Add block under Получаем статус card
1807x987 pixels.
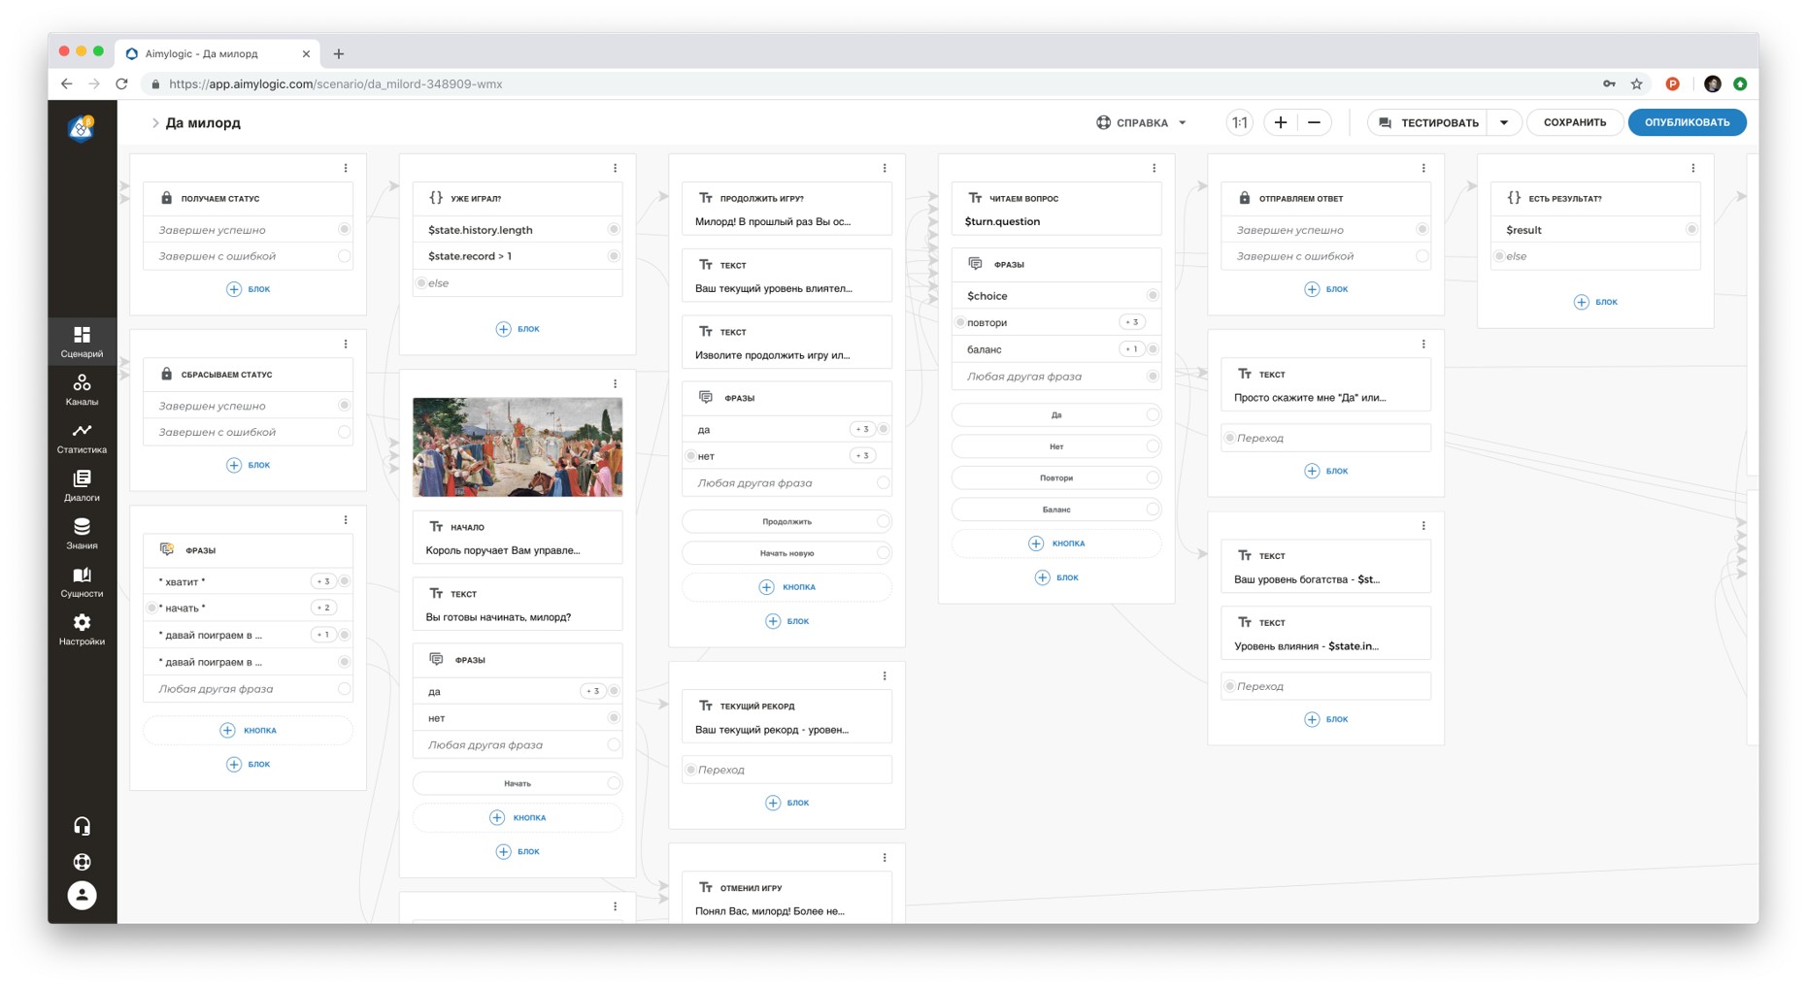pos(249,289)
